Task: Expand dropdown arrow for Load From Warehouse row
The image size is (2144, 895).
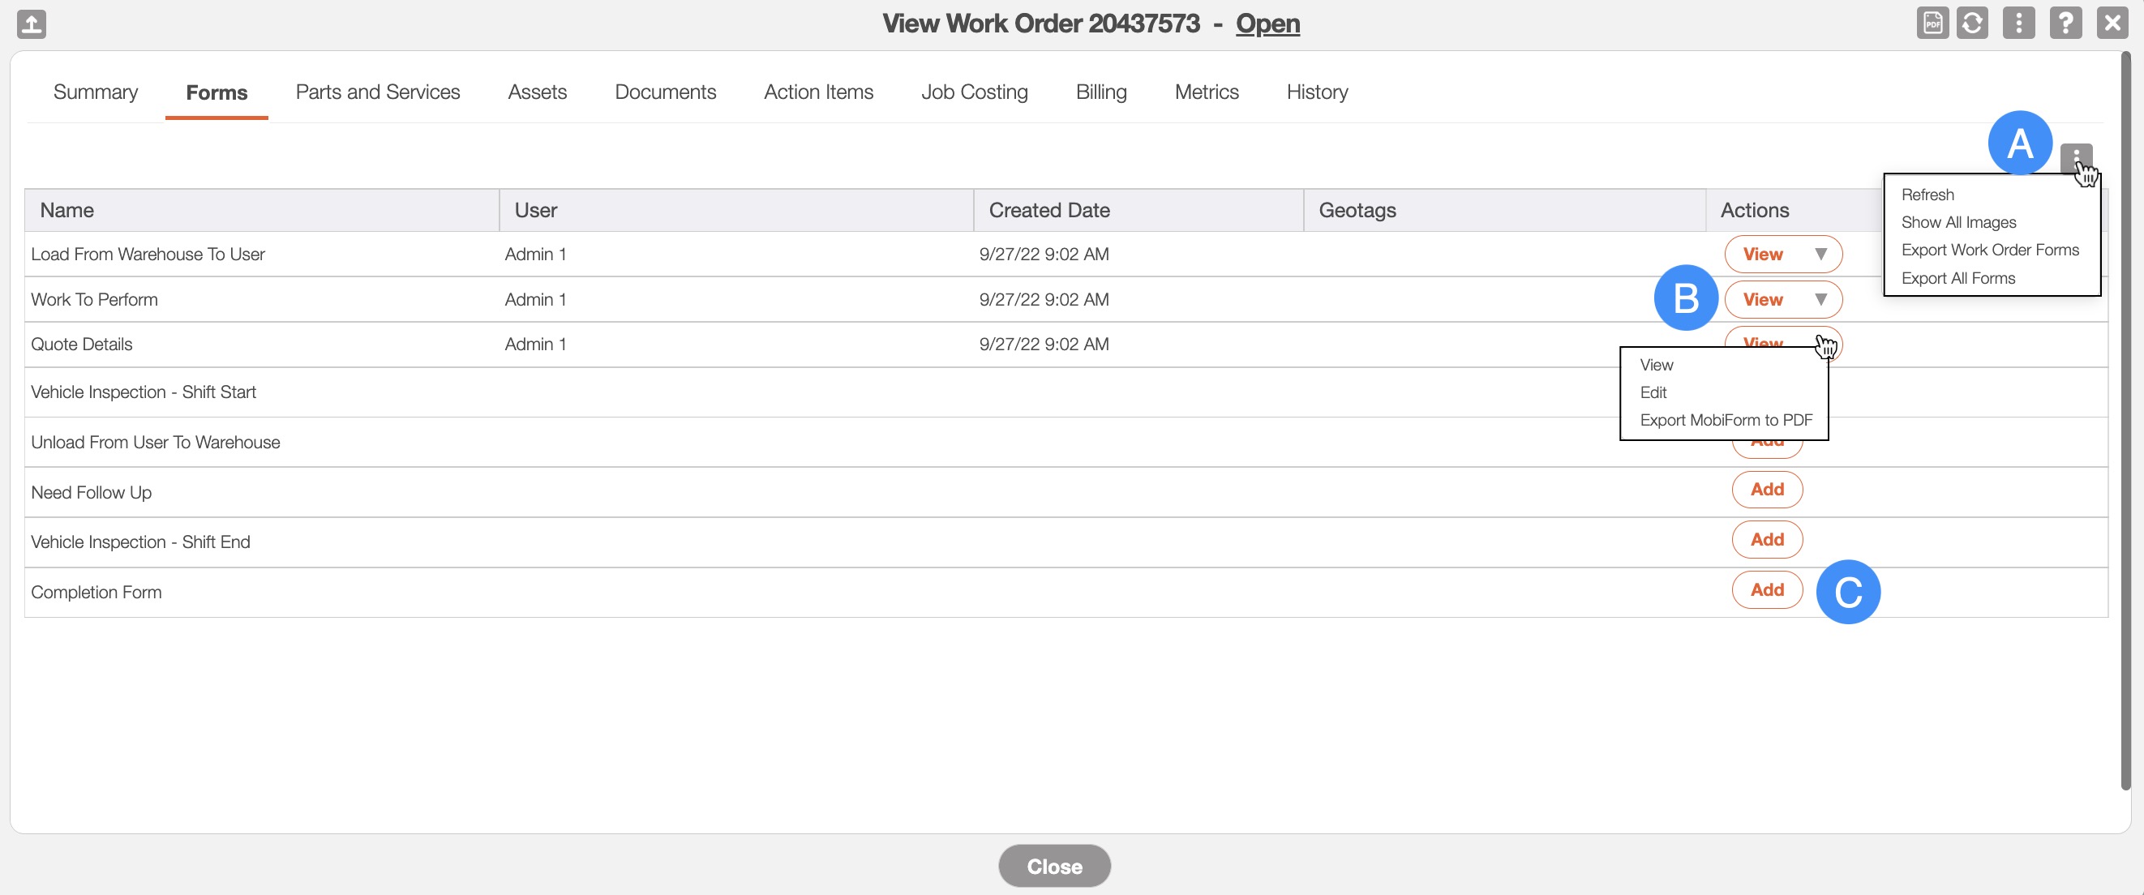Action: pyautogui.click(x=1820, y=255)
